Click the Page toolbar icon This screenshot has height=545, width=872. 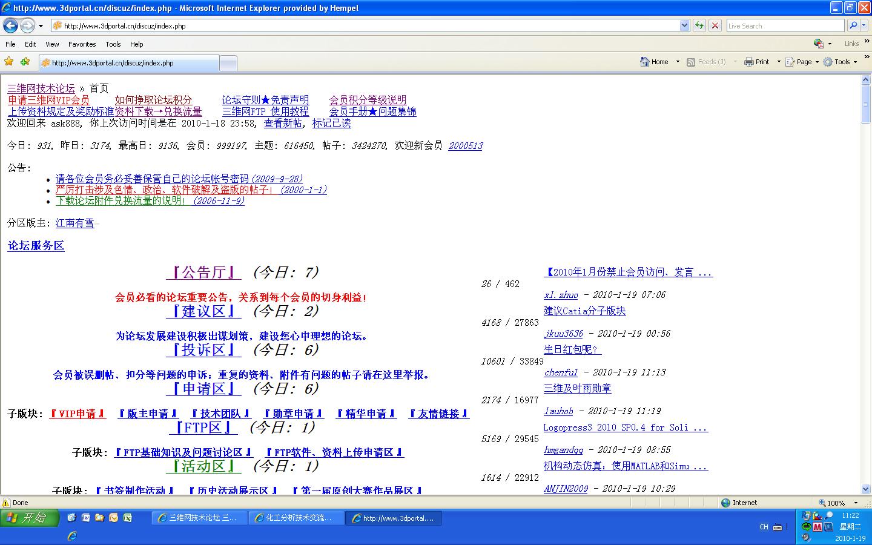tap(790, 62)
